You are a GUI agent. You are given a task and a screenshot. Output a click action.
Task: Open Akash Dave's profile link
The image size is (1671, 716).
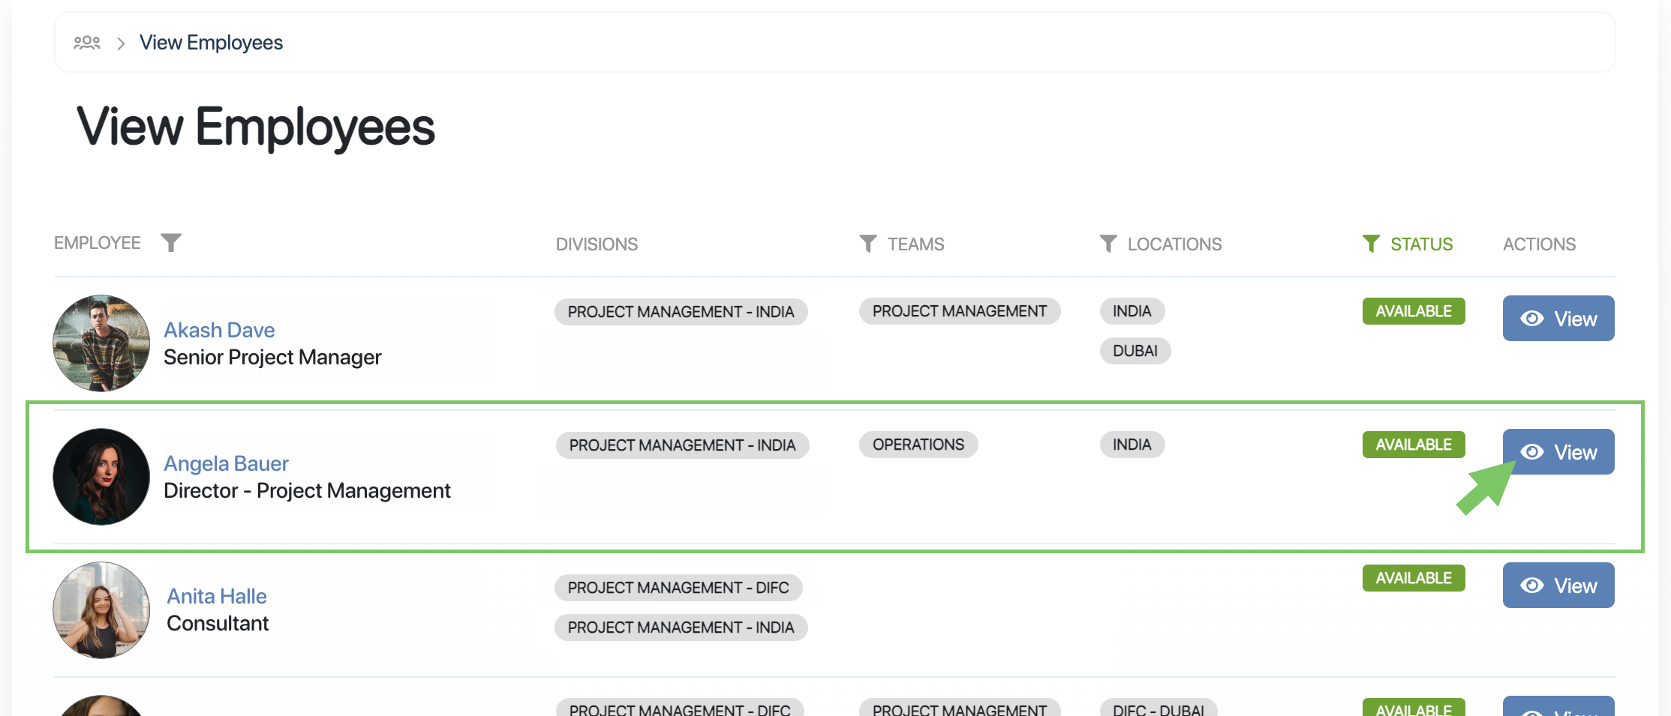tap(218, 329)
